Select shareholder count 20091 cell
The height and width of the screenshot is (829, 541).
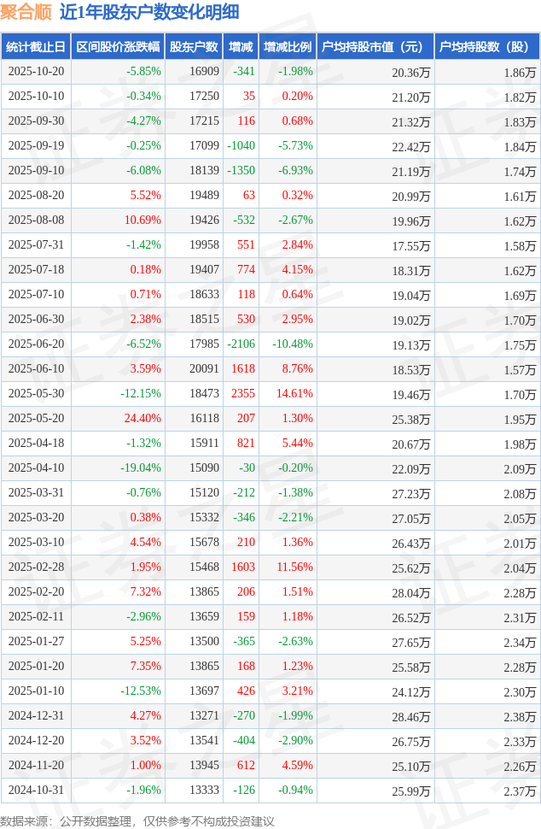[x=203, y=369]
